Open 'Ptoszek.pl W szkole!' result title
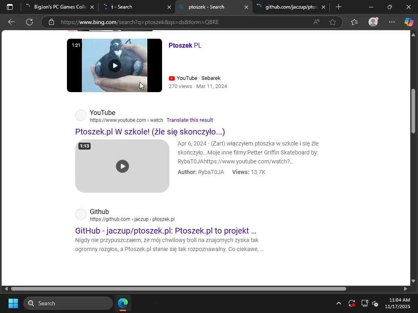The height and width of the screenshot is (313, 418). click(x=150, y=132)
